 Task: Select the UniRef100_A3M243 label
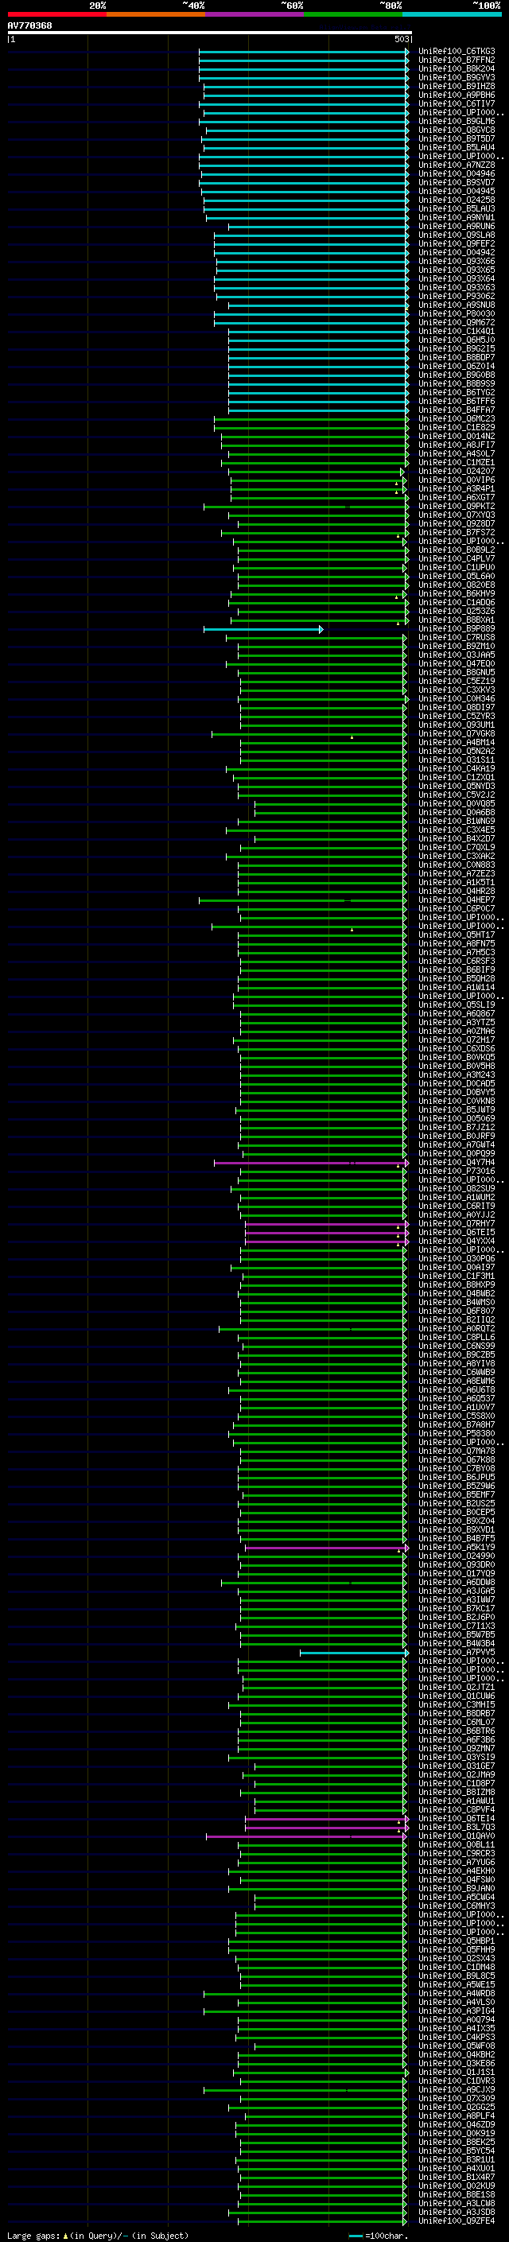click(457, 1075)
